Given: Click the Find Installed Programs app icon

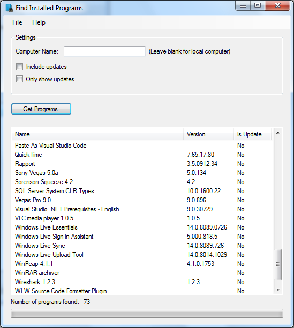Looking at the screenshot, I should 9,7.
